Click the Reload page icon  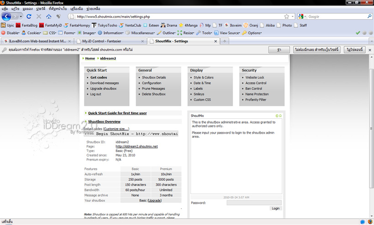tap(29, 16)
